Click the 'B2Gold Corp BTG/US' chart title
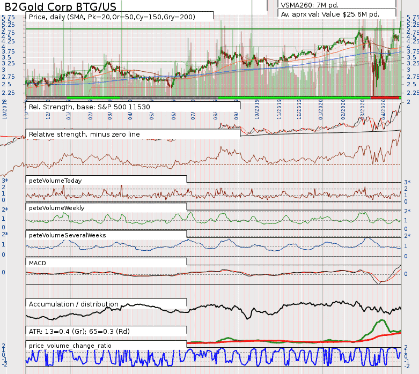 61,6
